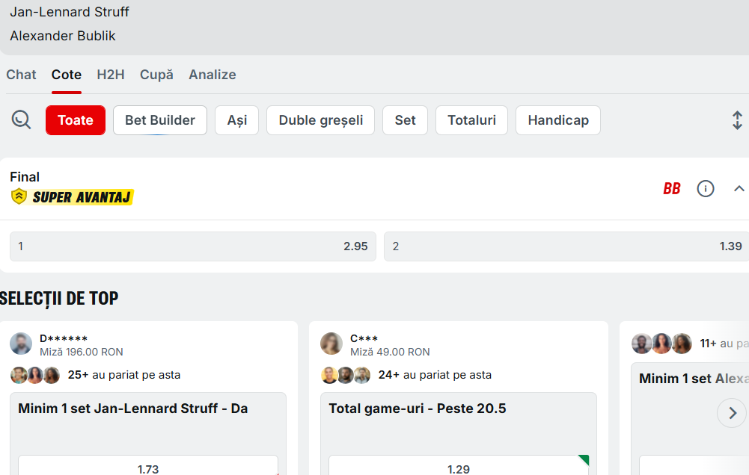Filter markets by Set
Viewport: 749px width, 475px height.
point(405,120)
